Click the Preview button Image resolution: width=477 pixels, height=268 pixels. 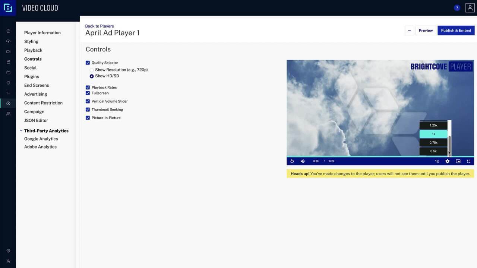click(x=426, y=31)
